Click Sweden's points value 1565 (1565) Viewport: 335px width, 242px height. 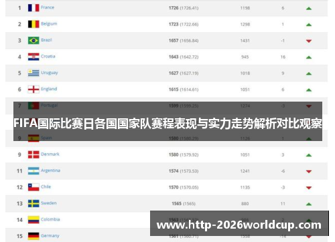click(184, 204)
